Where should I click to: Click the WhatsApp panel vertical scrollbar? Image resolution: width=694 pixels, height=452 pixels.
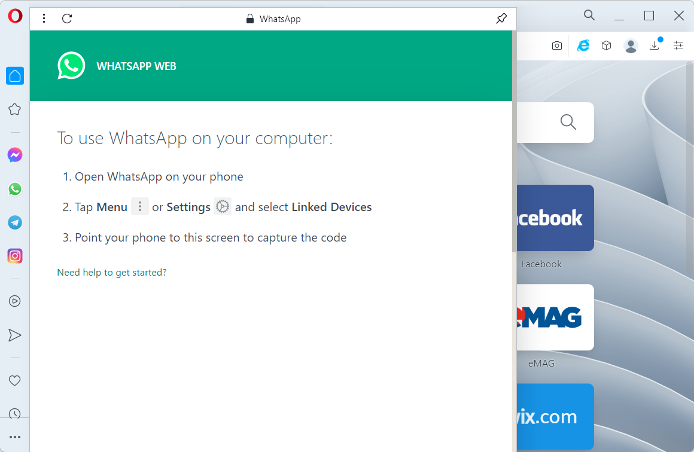click(x=515, y=142)
